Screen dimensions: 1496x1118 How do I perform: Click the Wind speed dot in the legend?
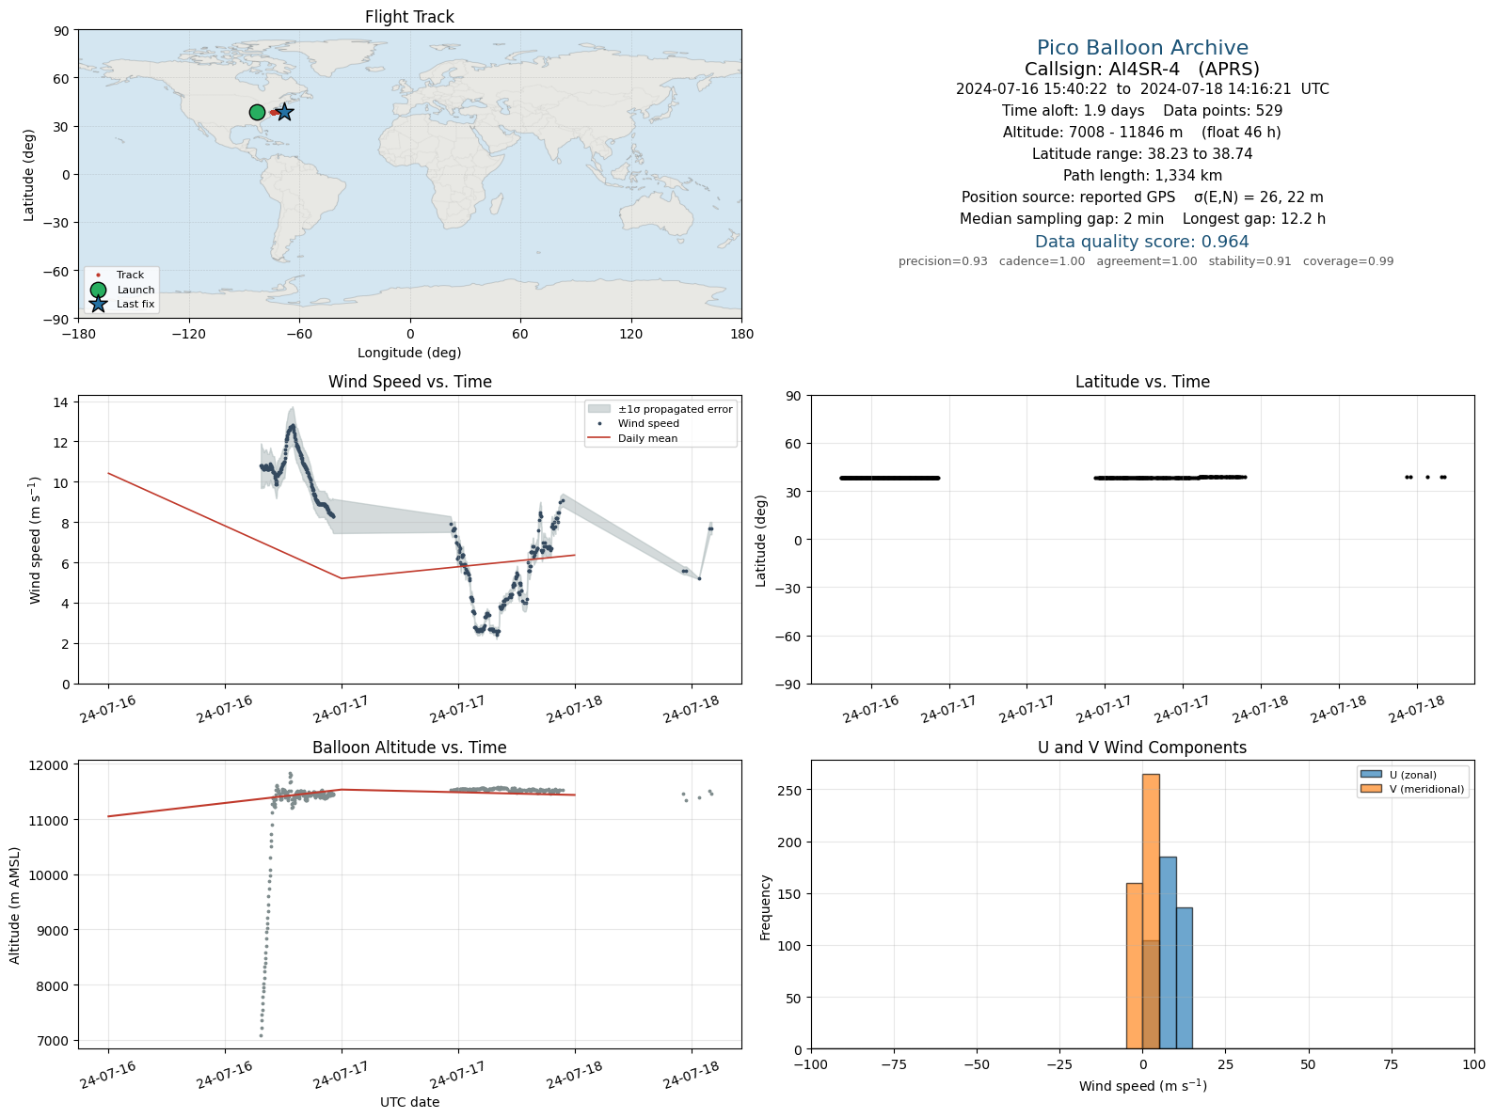tap(599, 424)
